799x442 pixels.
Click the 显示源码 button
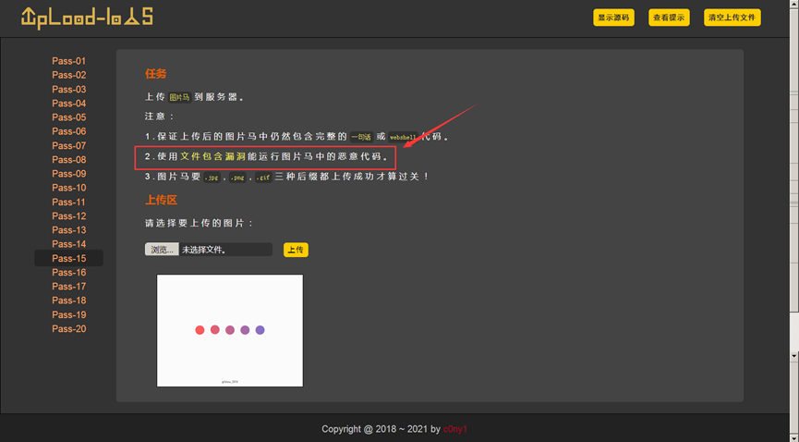pos(613,18)
